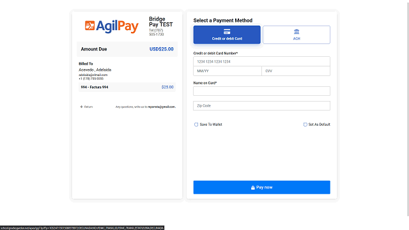Click the Zip Code field
409x230 pixels.
261,105
